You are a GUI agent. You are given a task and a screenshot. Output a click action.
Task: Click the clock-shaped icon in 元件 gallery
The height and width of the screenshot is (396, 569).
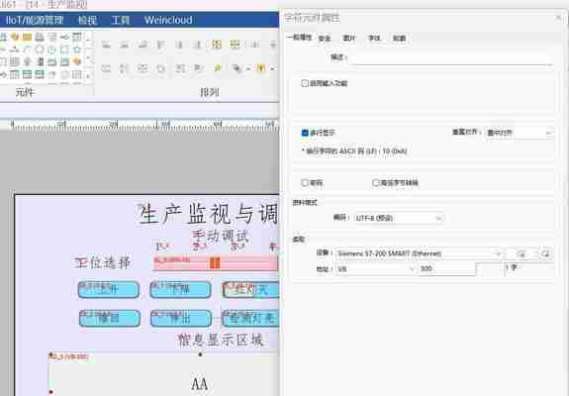coord(51,49)
